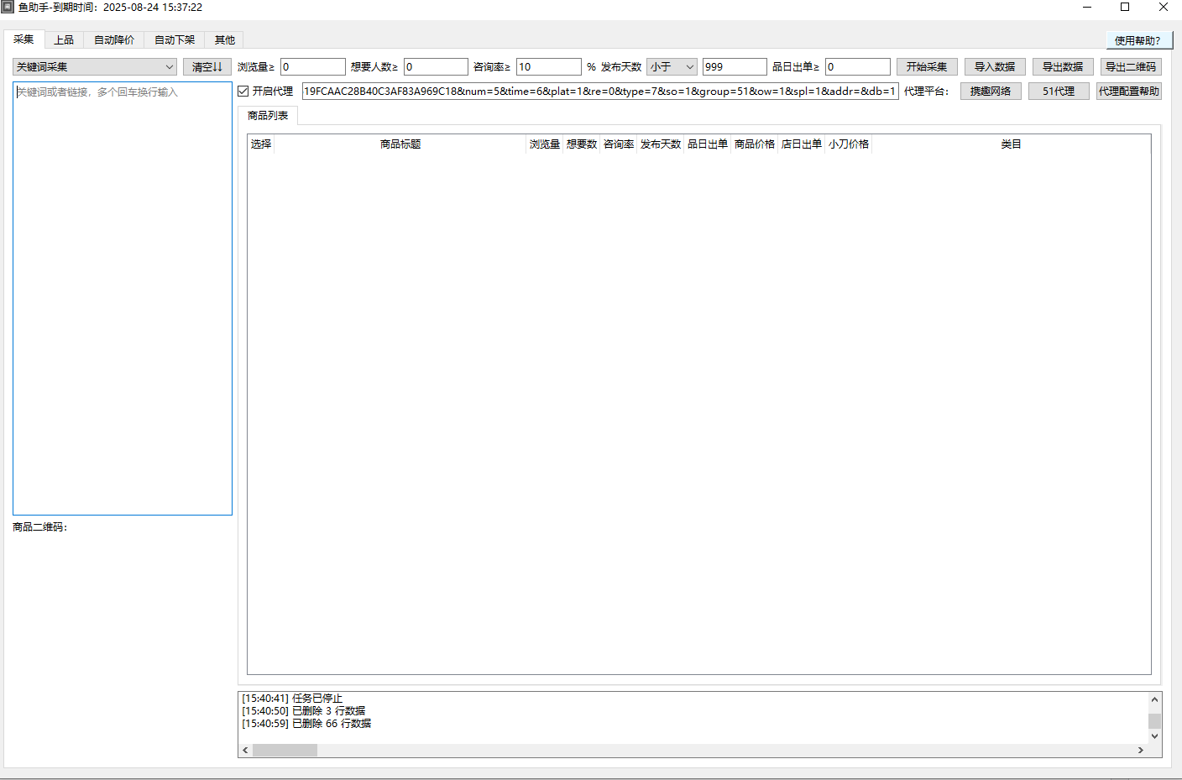Open the 自动降价 tab

coord(114,40)
